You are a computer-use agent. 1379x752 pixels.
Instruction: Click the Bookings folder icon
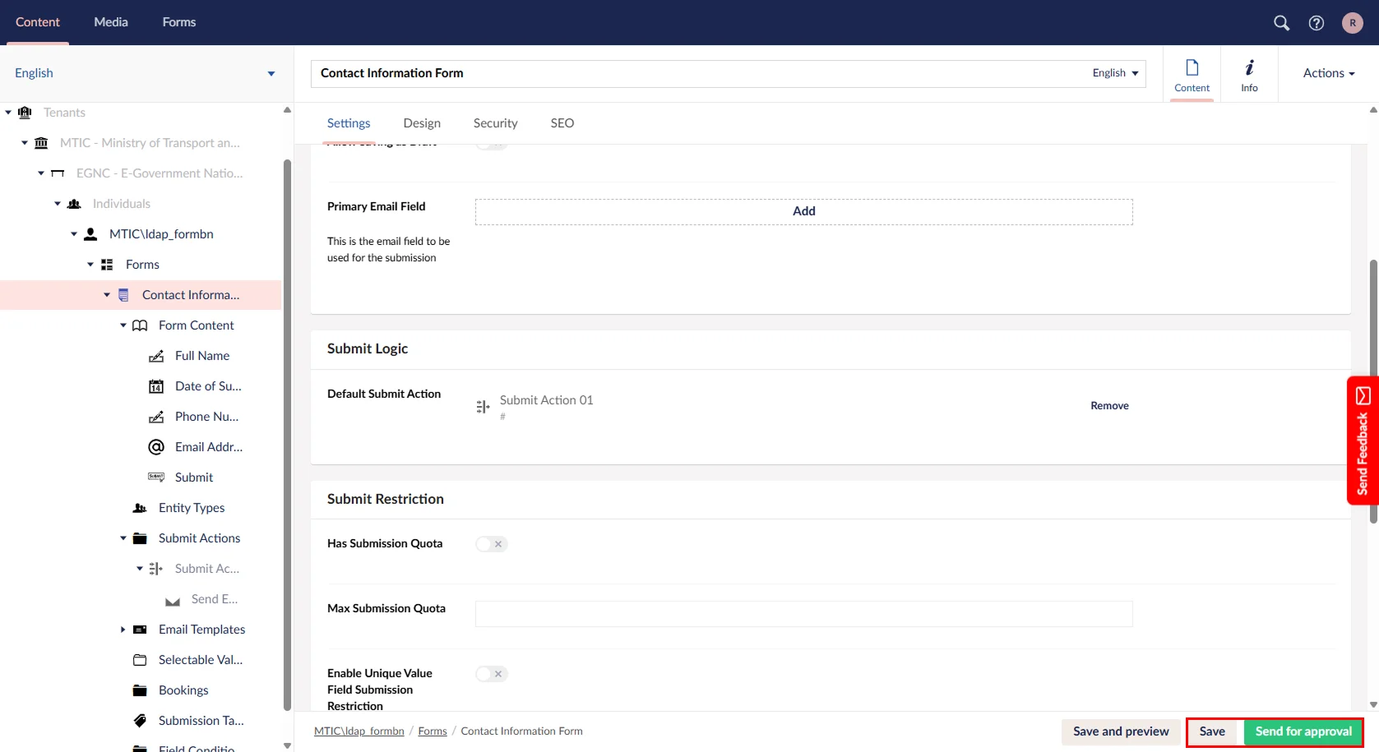[x=140, y=690]
